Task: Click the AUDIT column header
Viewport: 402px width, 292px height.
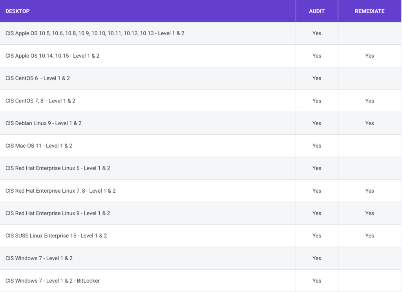Action: [x=317, y=11]
